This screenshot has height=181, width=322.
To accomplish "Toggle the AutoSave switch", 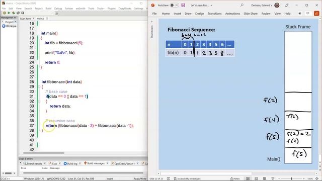I will [175, 6].
